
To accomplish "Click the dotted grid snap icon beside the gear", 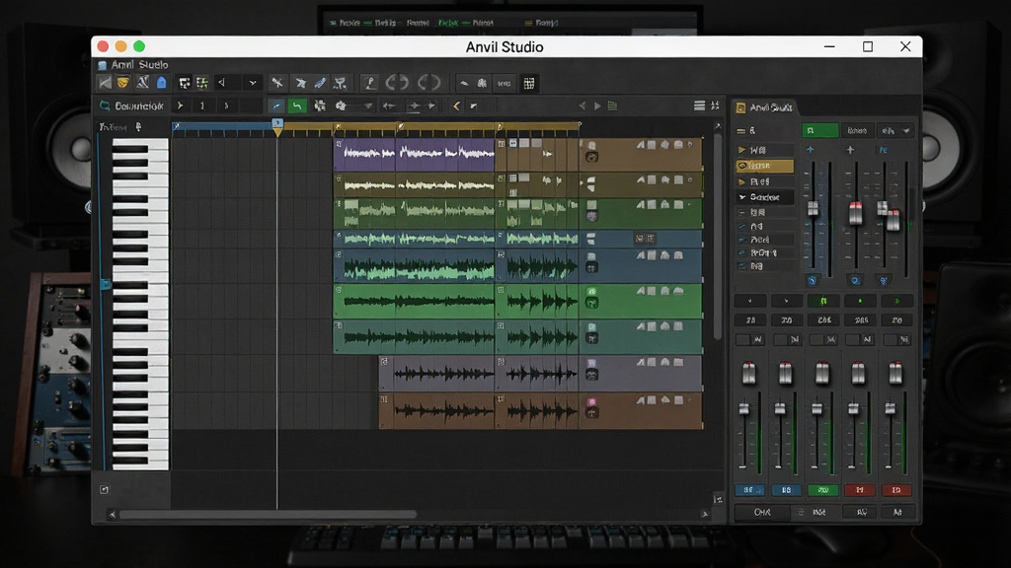I will (x=319, y=106).
